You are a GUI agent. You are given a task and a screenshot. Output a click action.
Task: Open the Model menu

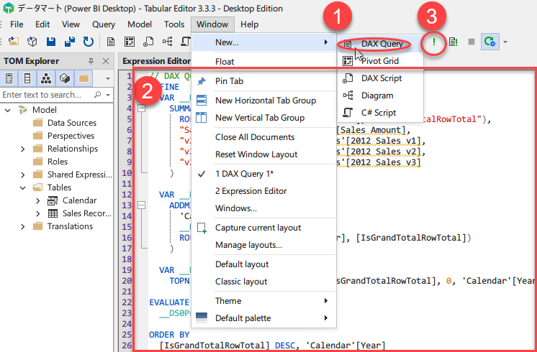coord(140,24)
